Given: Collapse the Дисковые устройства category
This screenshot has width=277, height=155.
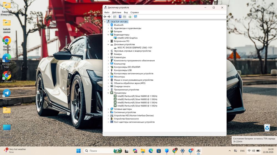Looking at the screenshot, I should [108, 44].
